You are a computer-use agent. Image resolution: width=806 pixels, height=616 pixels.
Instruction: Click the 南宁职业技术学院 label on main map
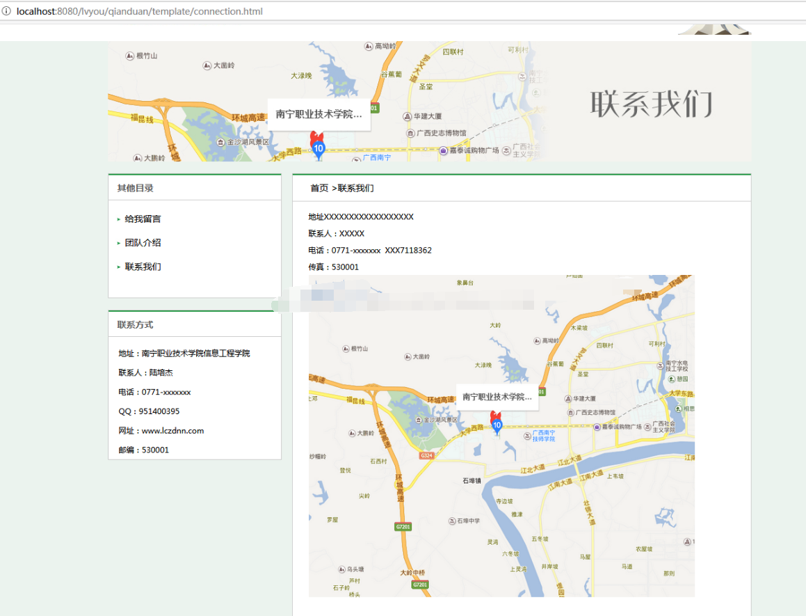click(497, 397)
